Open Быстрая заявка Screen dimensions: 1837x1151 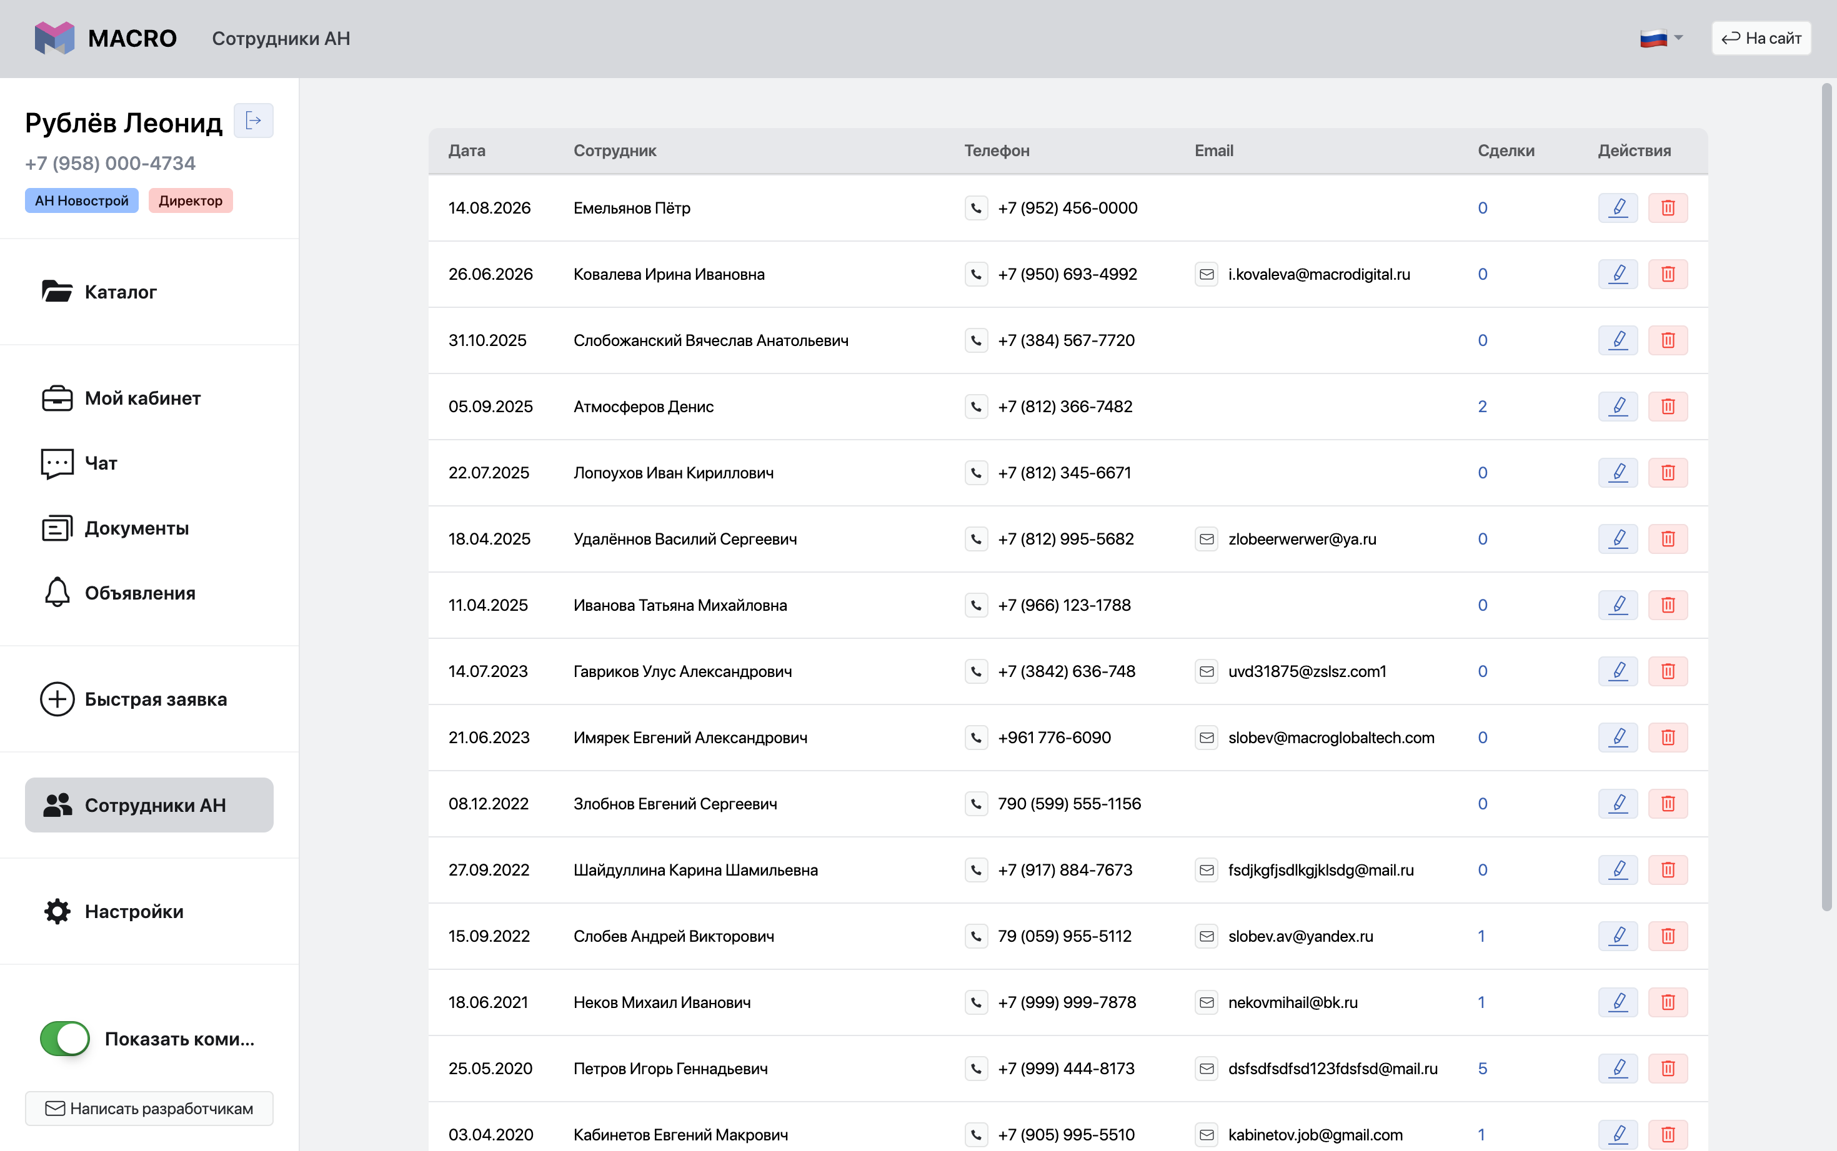pos(149,699)
